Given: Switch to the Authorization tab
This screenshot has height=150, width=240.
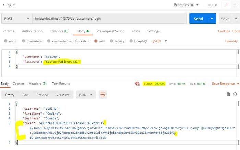Looking at the screenshot, I should pyautogui.click(x=32, y=31).
